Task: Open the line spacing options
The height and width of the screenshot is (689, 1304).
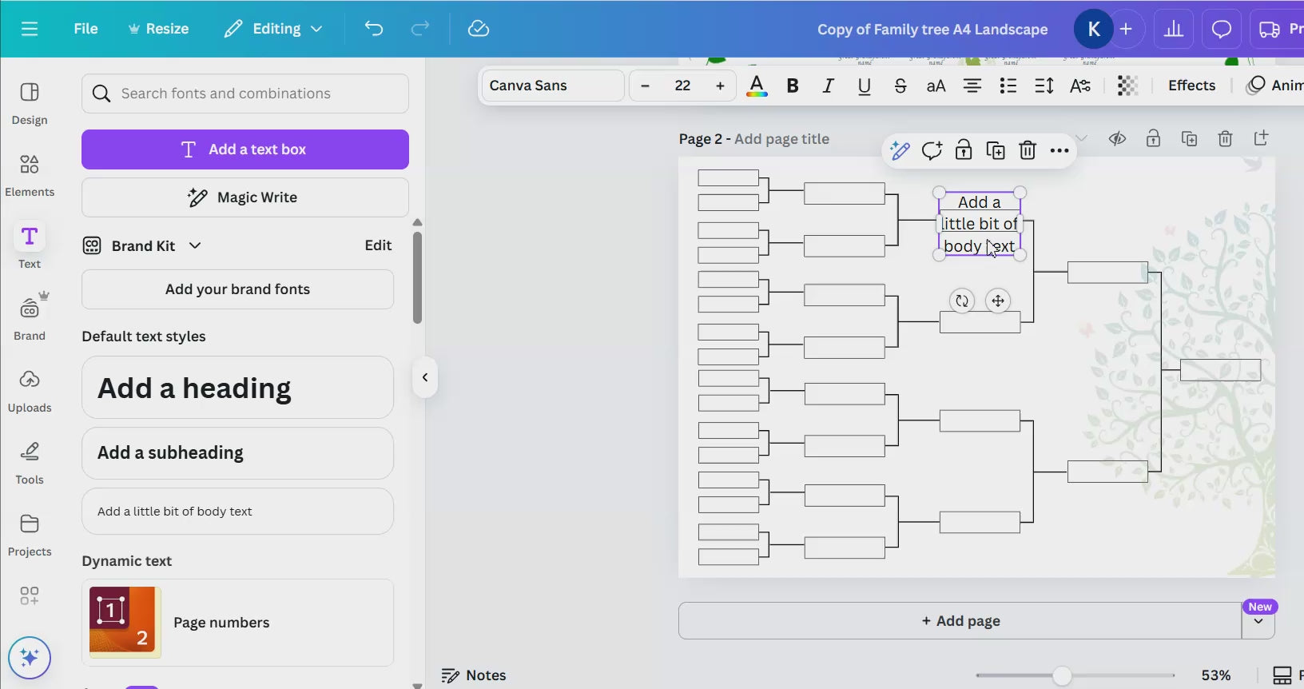Action: tap(1044, 86)
